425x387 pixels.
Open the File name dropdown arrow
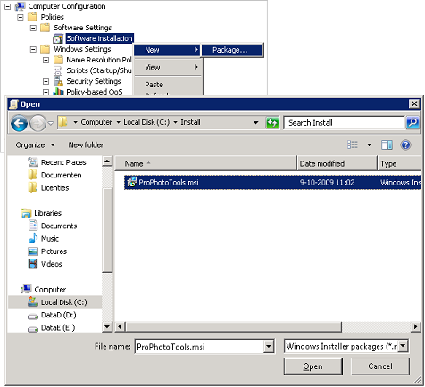click(269, 346)
